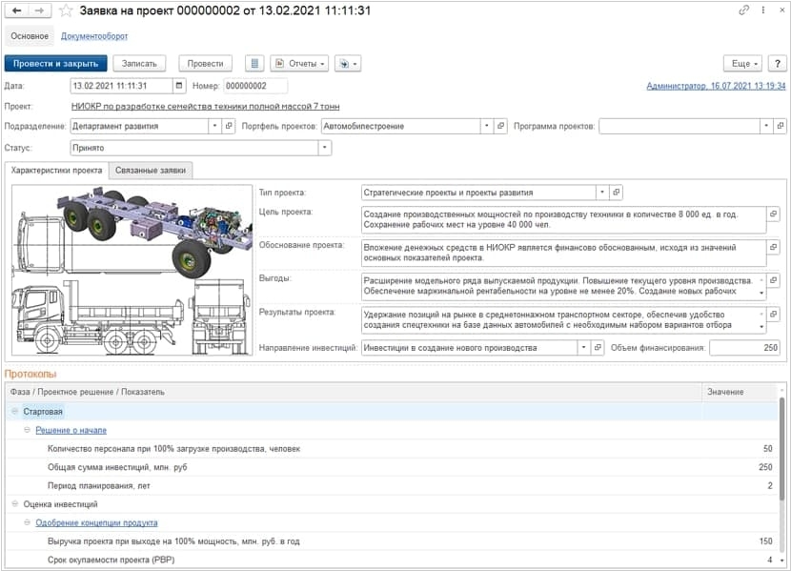Viewport: 791px width, 571px height.
Task: Go back using the left arrow
Action: [x=17, y=10]
